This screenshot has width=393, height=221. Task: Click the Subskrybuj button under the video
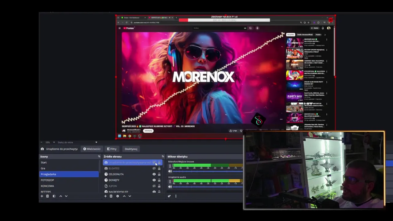coord(148,131)
